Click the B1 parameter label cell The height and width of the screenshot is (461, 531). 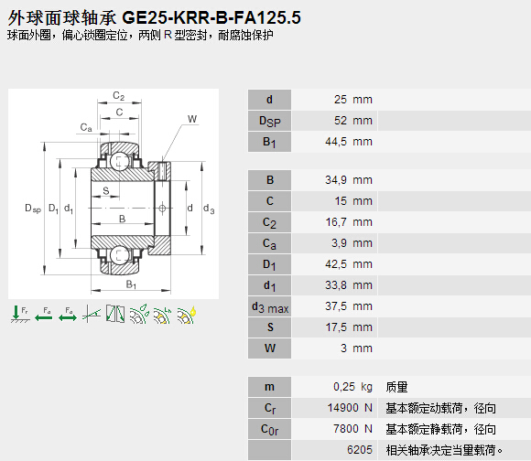tap(269, 142)
